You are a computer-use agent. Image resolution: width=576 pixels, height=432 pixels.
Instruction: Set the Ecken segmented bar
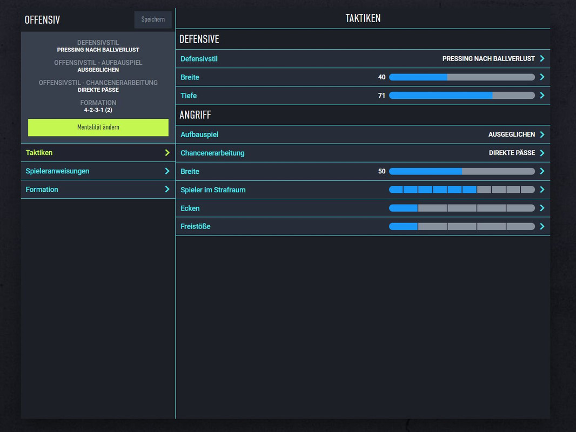coord(461,208)
